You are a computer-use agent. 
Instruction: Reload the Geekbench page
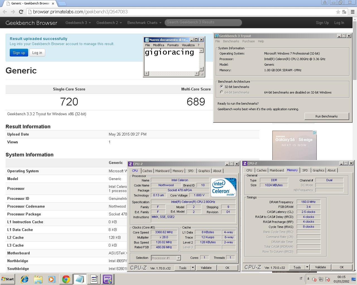[x=21, y=12]
